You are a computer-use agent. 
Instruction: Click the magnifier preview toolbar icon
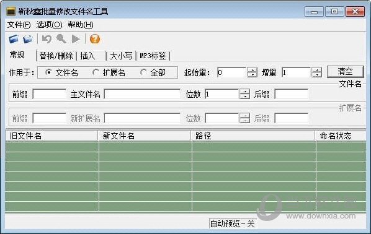coord(61,39)
